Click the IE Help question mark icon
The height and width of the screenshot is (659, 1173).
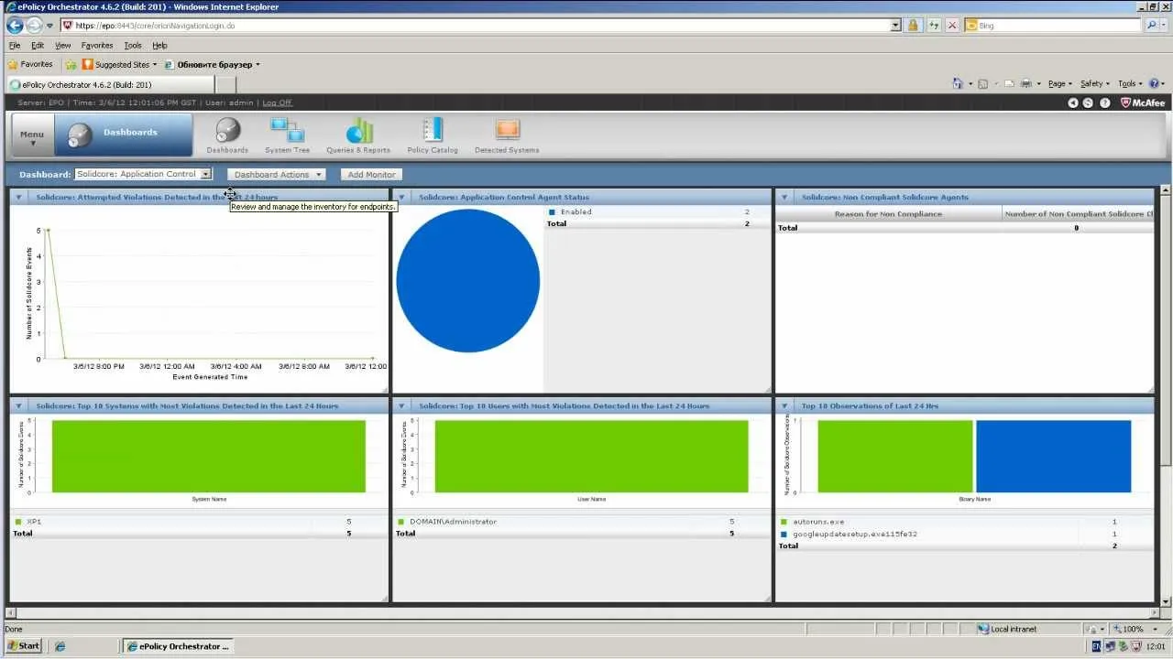1154,83
